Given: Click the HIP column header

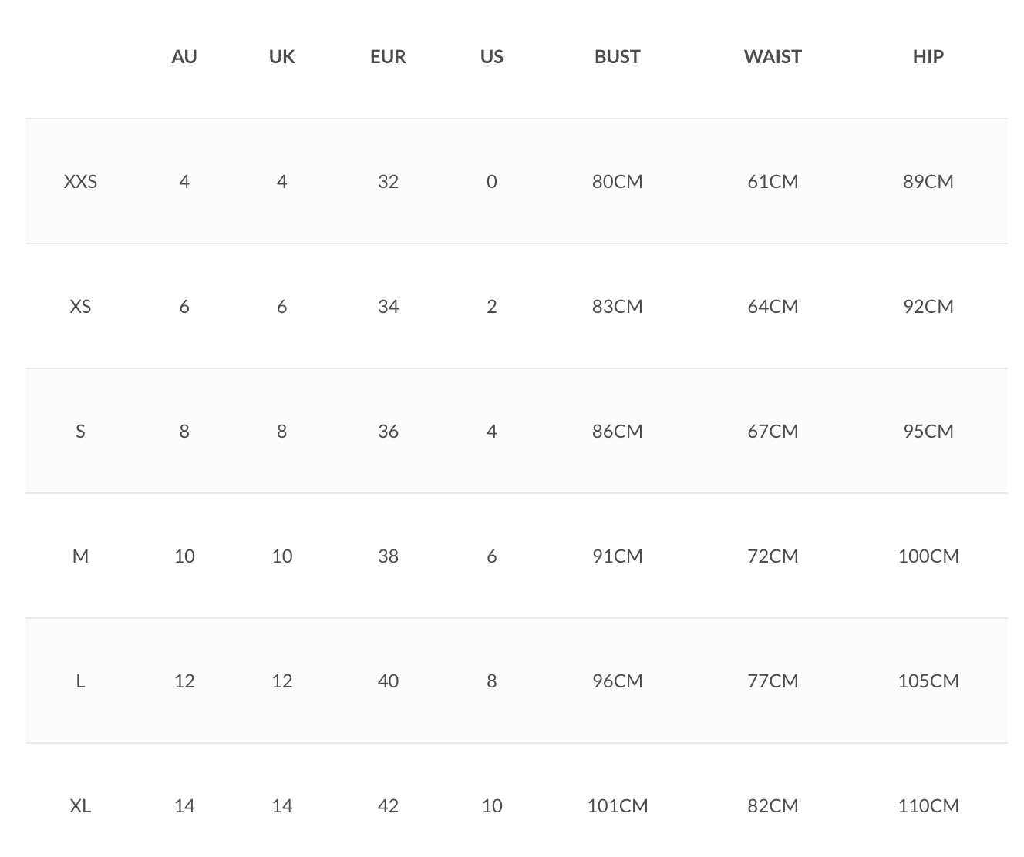Looking at the screenshot, I should pyautogui.click(x=928, y=57).
